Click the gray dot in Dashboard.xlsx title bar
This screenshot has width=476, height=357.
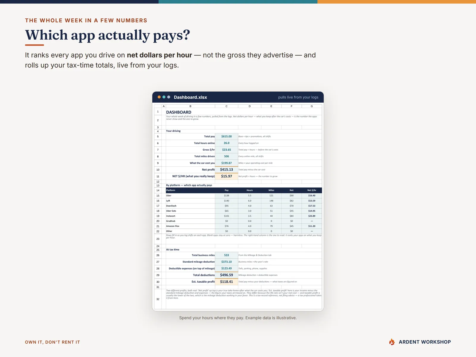[169, 97]
